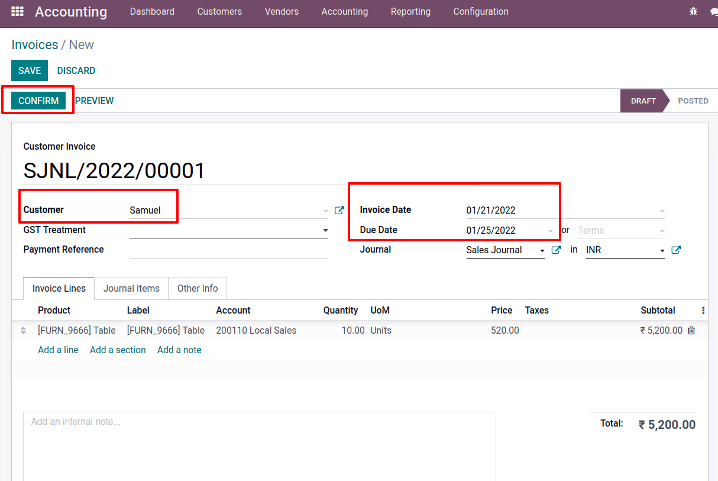Viewport: 718px width, 481px height.
Task: Click the price cell 520.00
Action: pos(504,331)
